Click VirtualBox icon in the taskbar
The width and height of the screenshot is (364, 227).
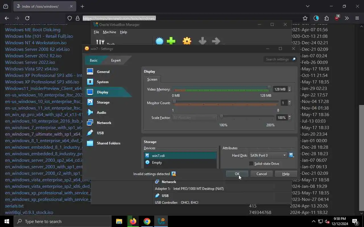click(x=161, y=221)
